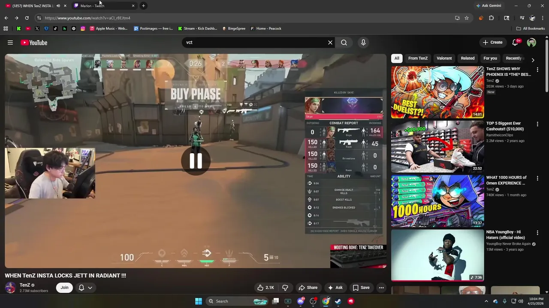Select the Recently uploaded filter chip
Viewport: 549px width, 308px height.
point(514,58)
